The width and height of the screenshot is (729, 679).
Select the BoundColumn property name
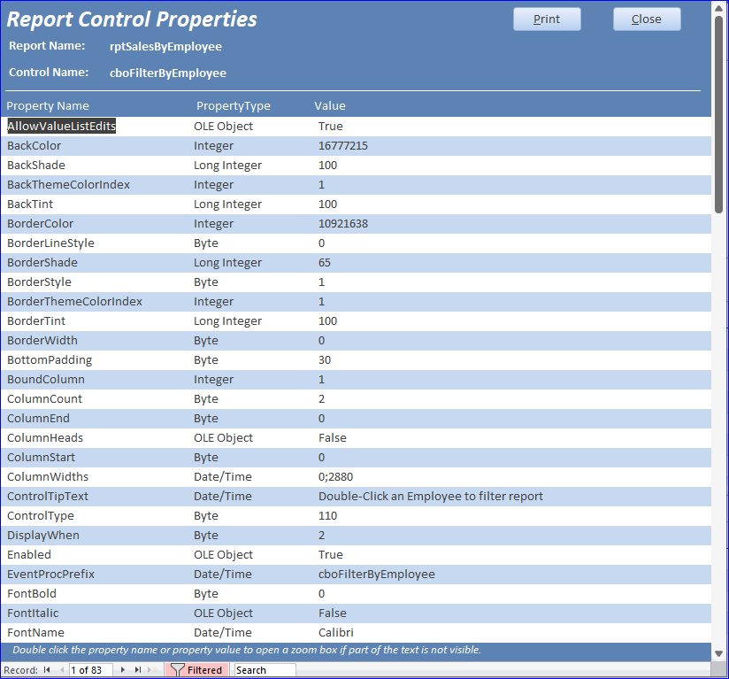coord(46,380)
